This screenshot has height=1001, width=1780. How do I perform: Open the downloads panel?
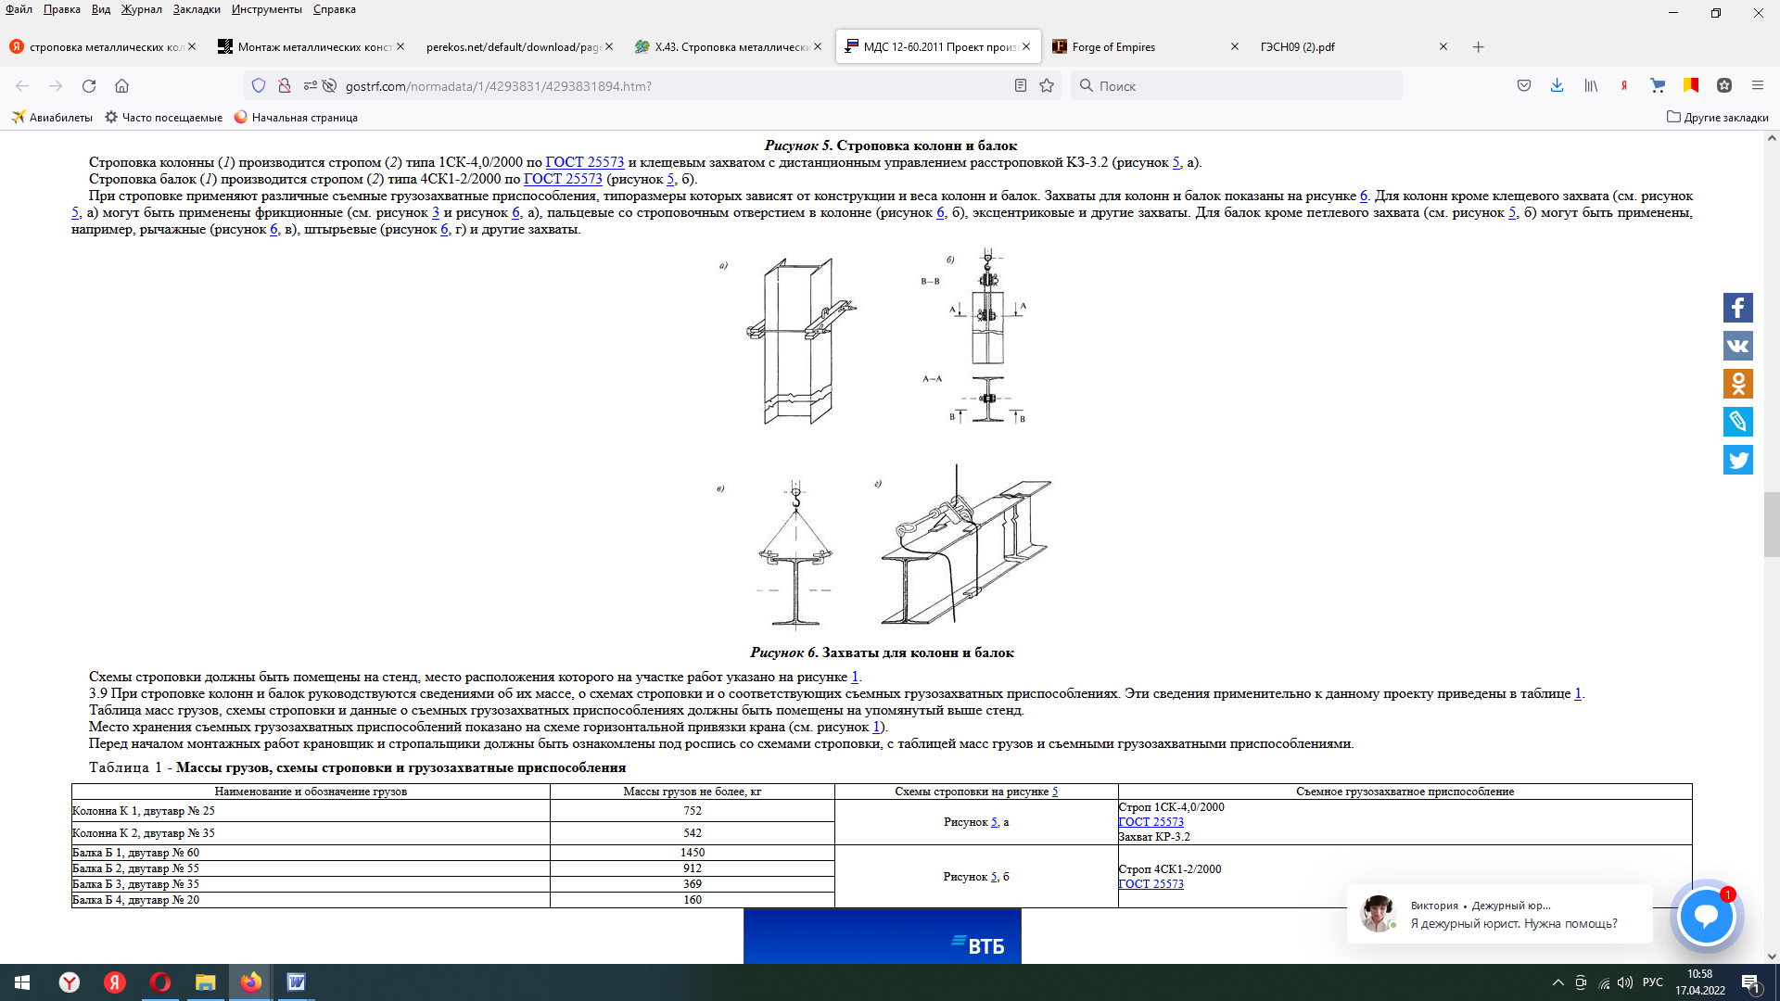pyautogui.click(x=1557, y=85)
